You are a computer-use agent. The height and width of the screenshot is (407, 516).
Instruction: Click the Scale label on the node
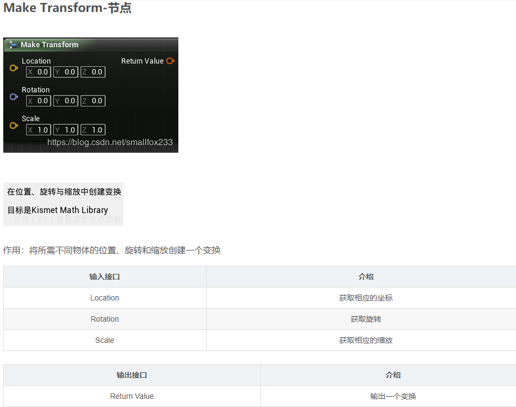[30, 118]
